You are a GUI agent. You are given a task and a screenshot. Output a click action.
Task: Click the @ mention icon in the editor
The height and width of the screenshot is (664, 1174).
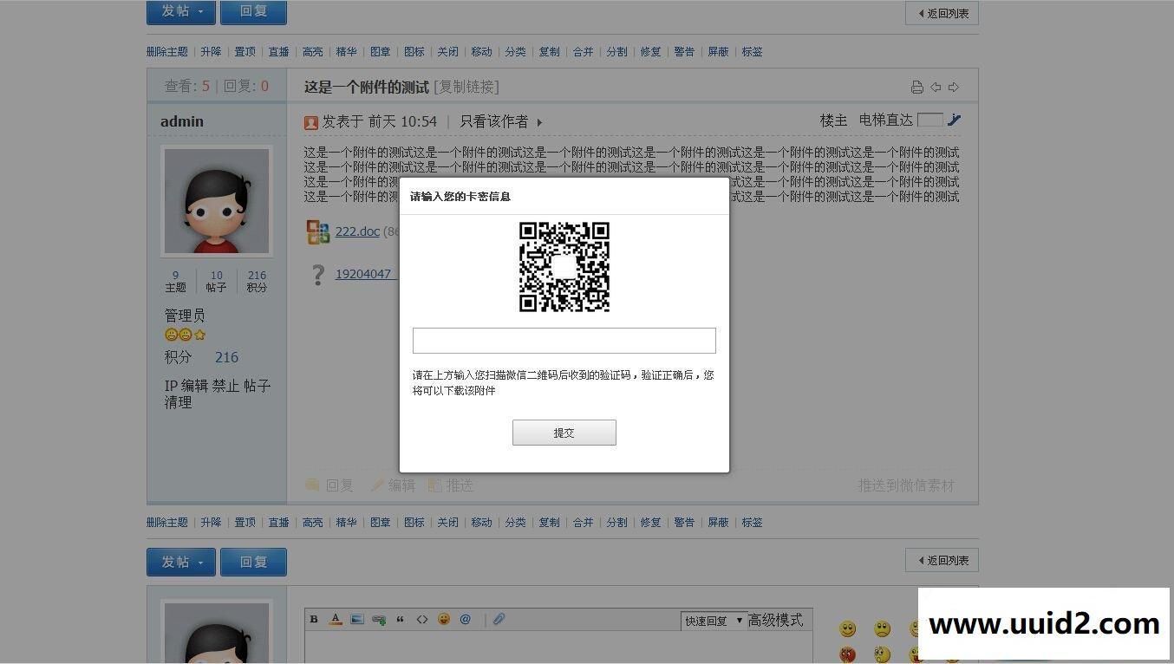(x=465, y=619)
